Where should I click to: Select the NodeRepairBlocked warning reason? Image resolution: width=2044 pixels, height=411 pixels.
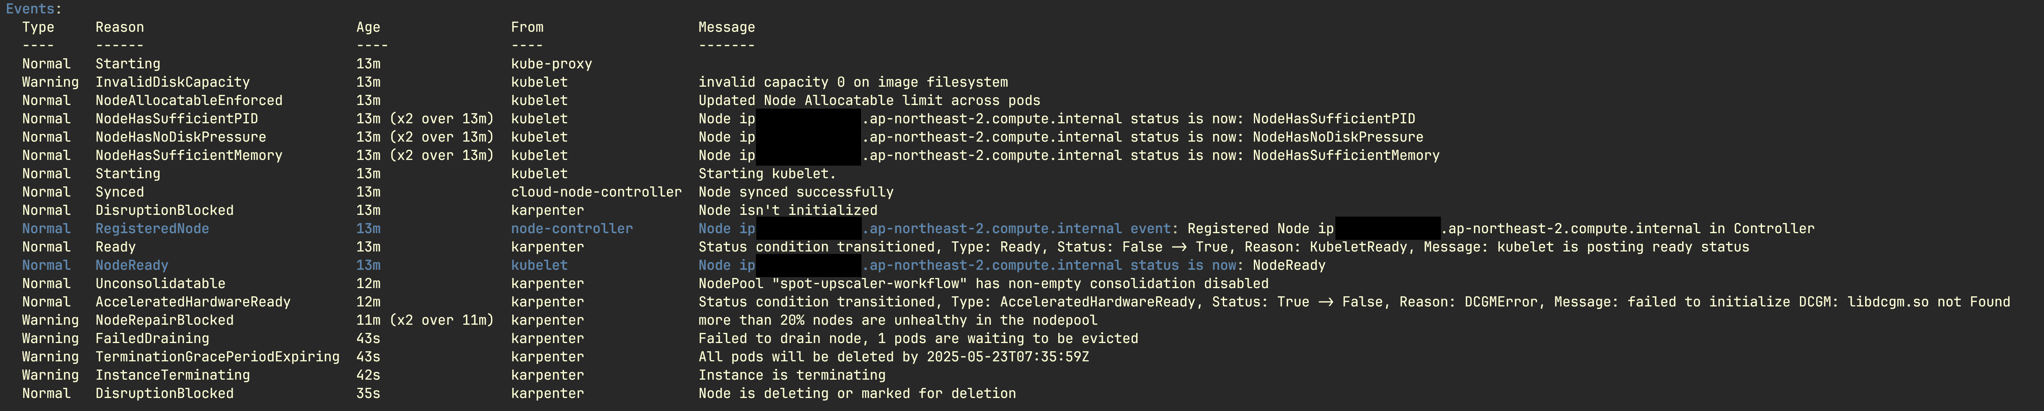pyautogui.click(x=164, y=321)
